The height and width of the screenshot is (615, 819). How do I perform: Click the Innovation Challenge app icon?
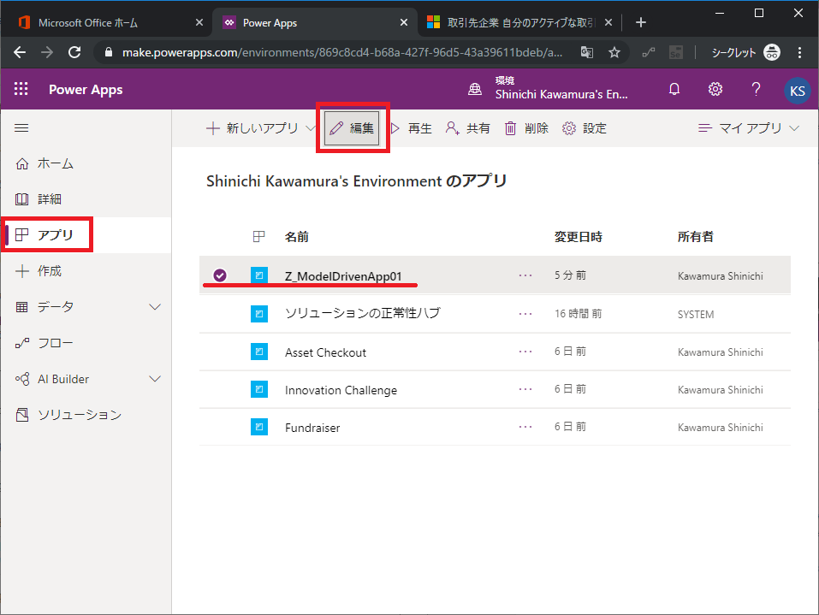[259, 389]
